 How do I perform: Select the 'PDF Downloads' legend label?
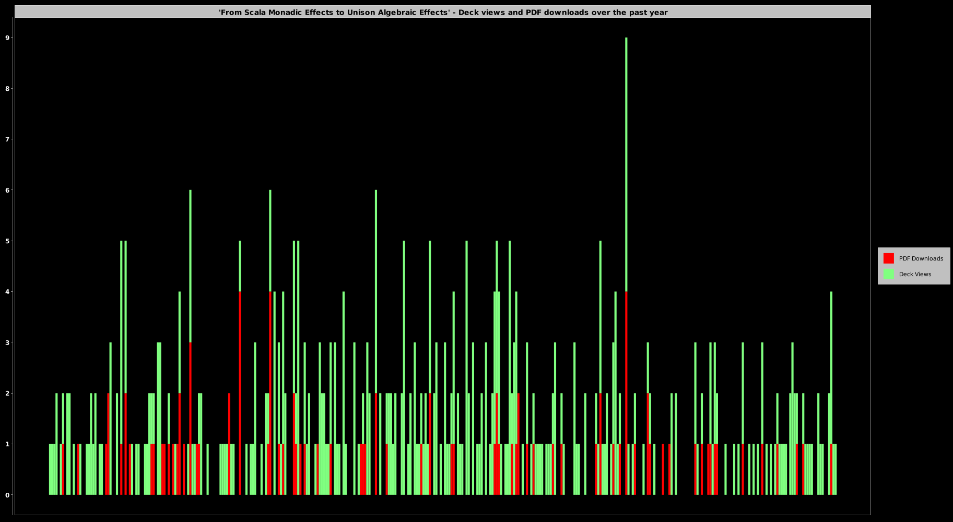coord(921,258)
